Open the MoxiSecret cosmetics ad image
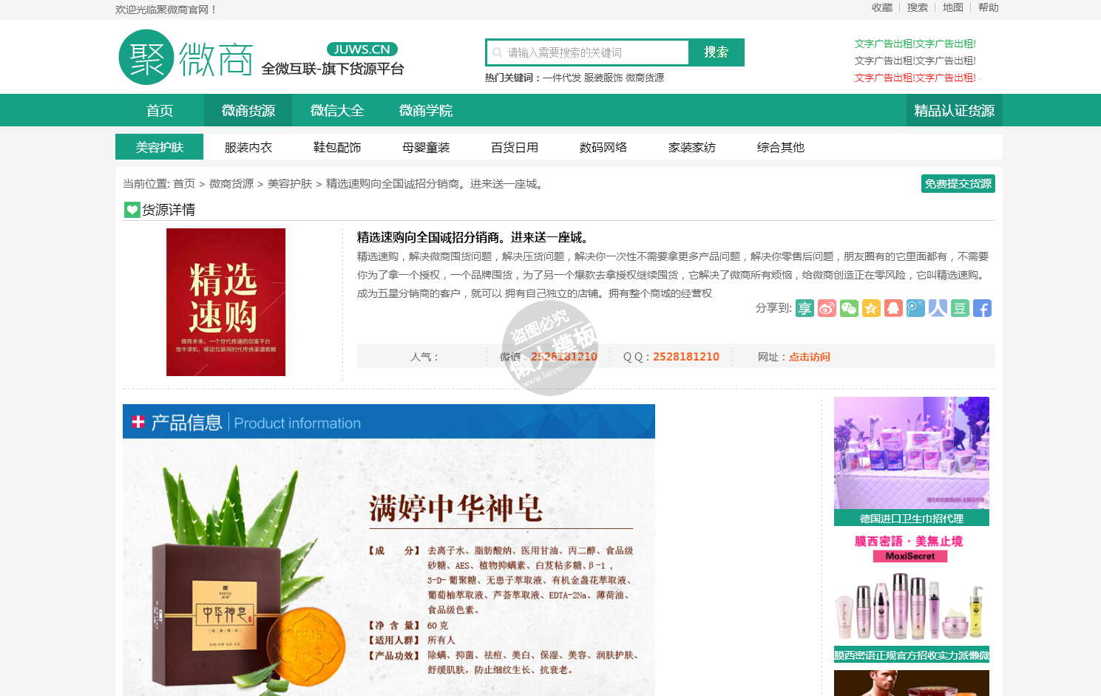Image resolution: width=1101 pixels, height=696 pixels. pos(912,588)
